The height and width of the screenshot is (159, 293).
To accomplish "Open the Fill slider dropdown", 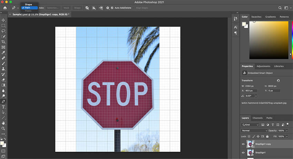I will point(287,136).
